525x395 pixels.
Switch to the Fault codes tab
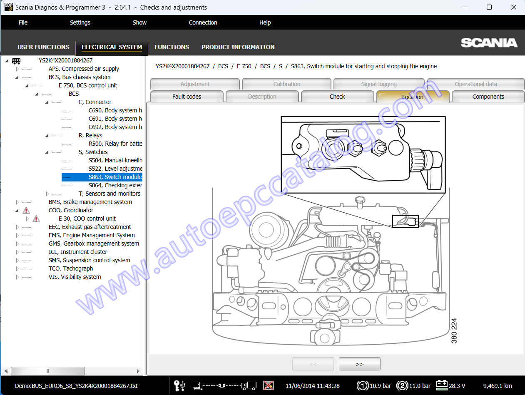[187, 96]
